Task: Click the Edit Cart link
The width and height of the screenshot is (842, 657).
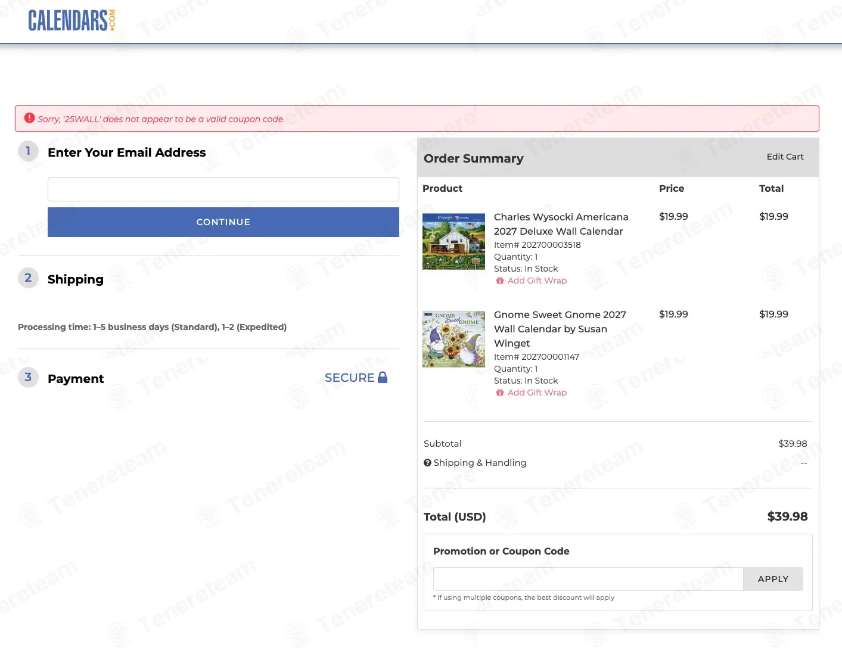Action: (785, 157)
